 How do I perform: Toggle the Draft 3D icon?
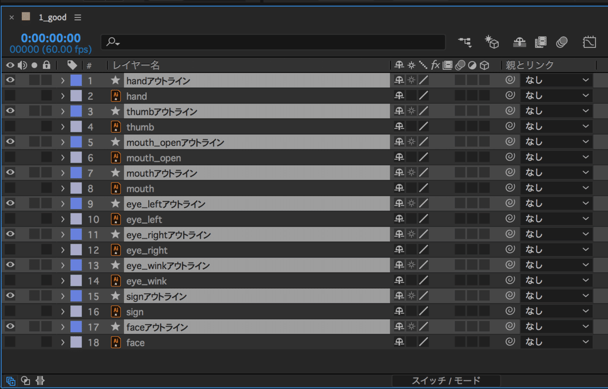click(x=492, y=42)
